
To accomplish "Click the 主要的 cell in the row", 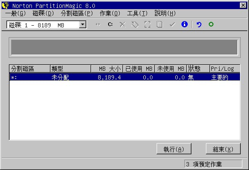I will 220,77.
